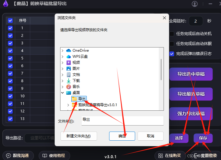Viewport: 221px width, 160px height.
Task: Click the 导出最近草稿 button
Action: 191,94
